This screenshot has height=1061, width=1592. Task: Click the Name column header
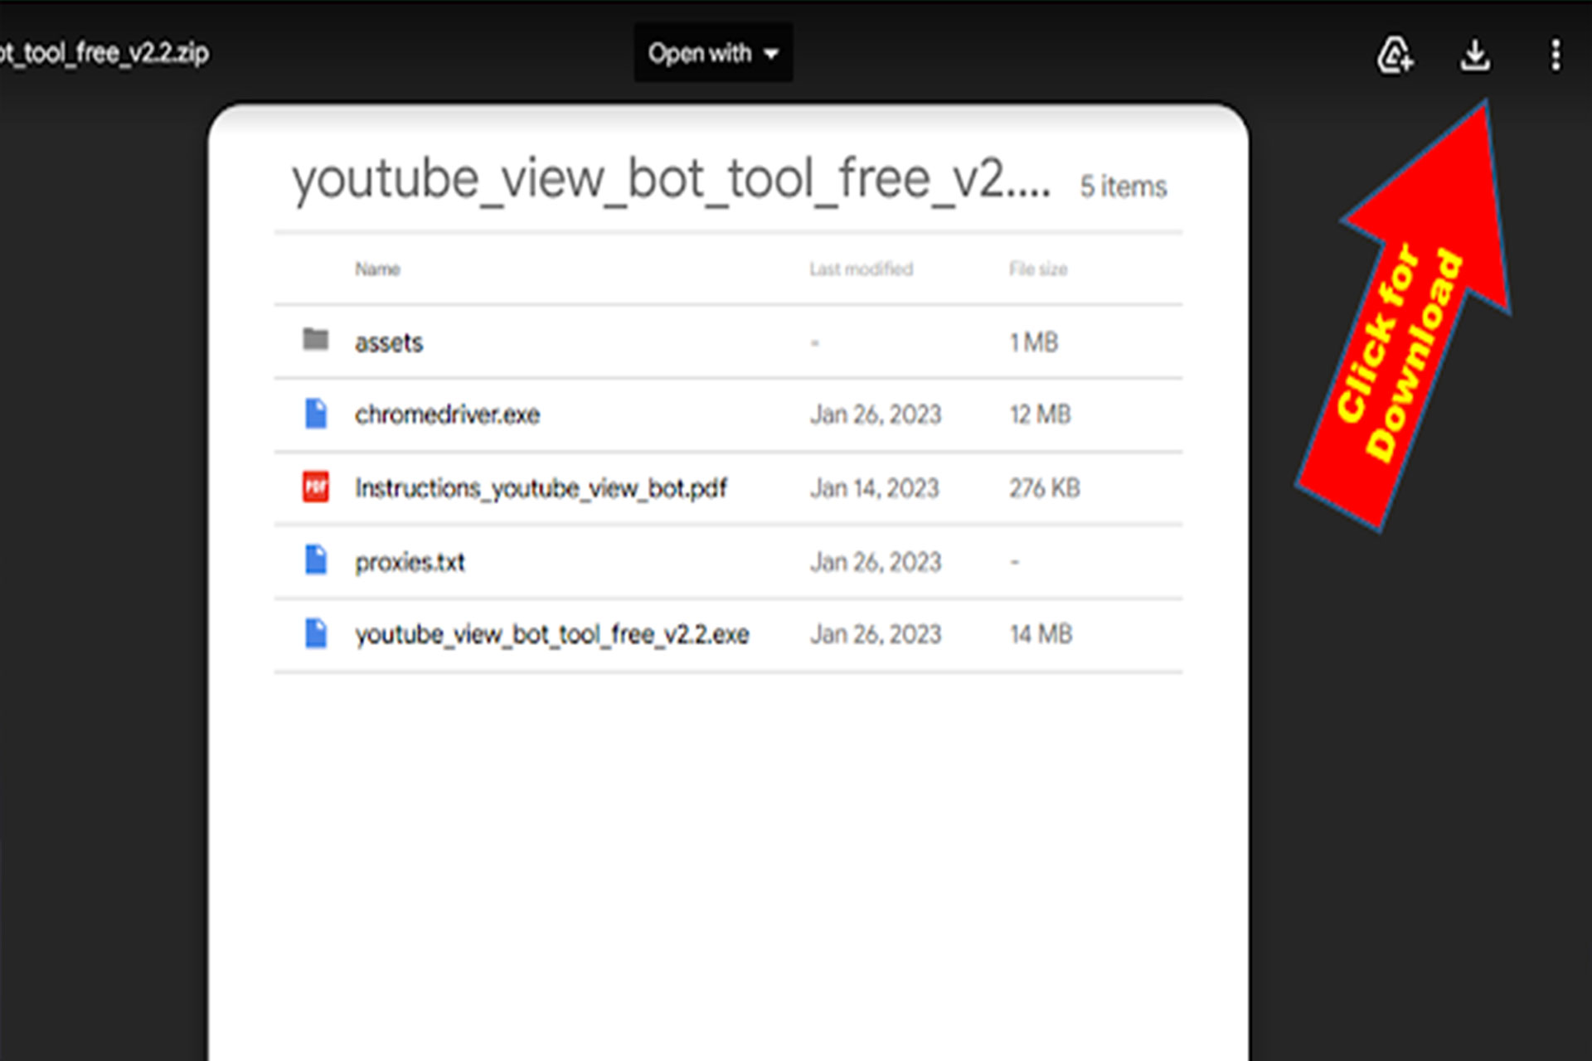tap(378, 269)
